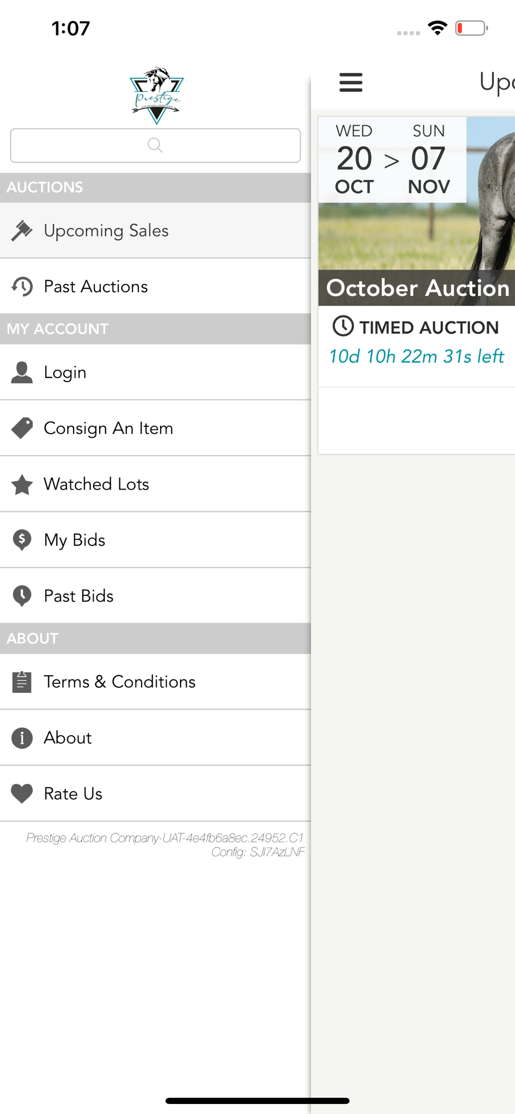Tap the Prestige Auction Company logo
This screenshot has width=515, height=1114.
click(x=157, y=95)
